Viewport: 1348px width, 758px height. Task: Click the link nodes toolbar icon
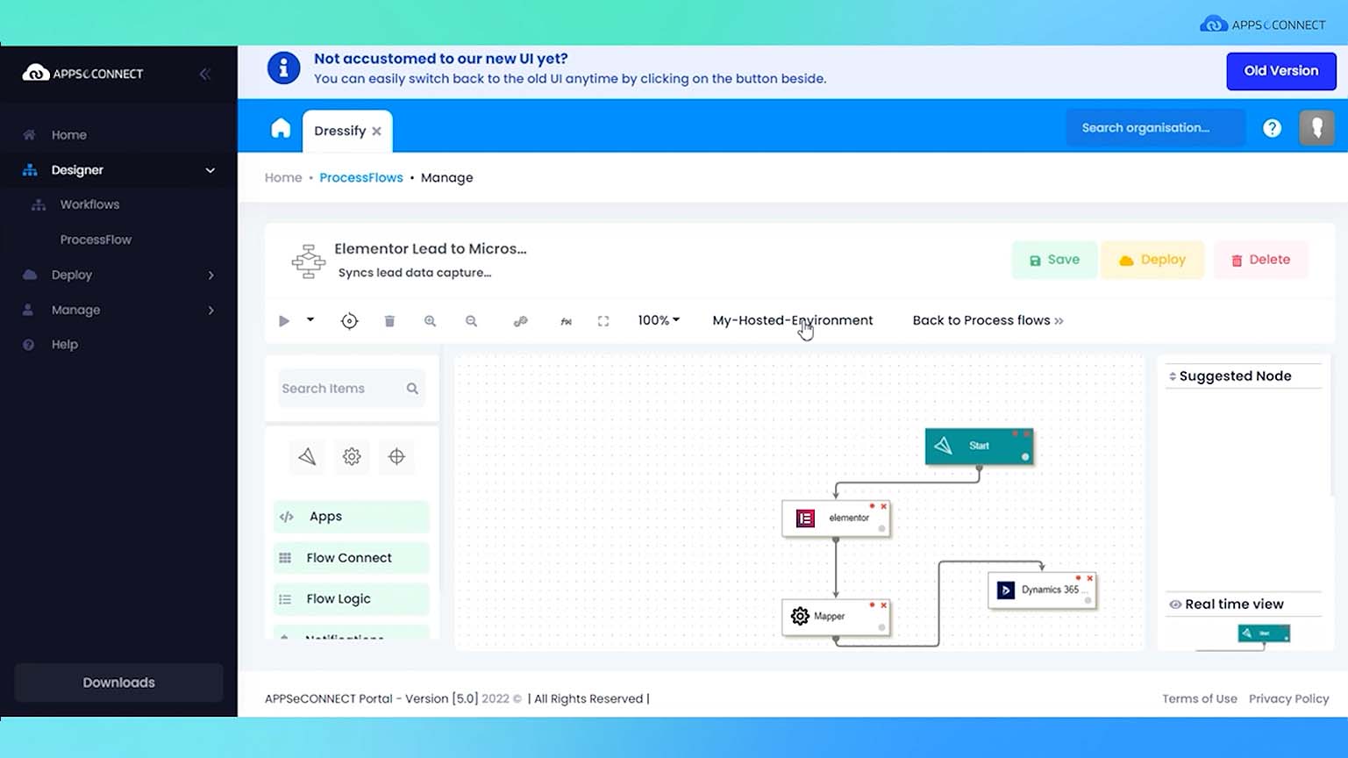click(520, 321)
